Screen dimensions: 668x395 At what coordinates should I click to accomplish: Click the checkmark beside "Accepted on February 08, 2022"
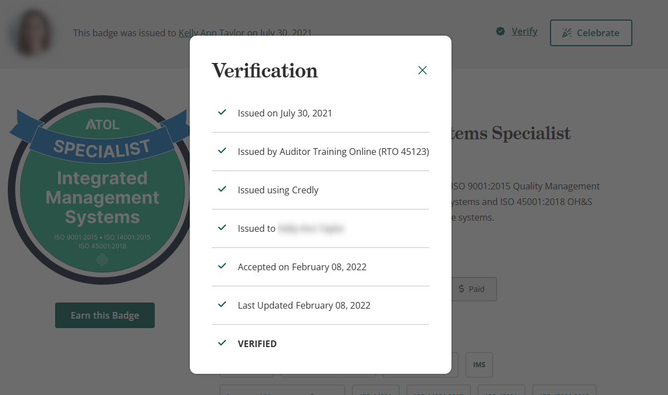[x=222, y=266]
